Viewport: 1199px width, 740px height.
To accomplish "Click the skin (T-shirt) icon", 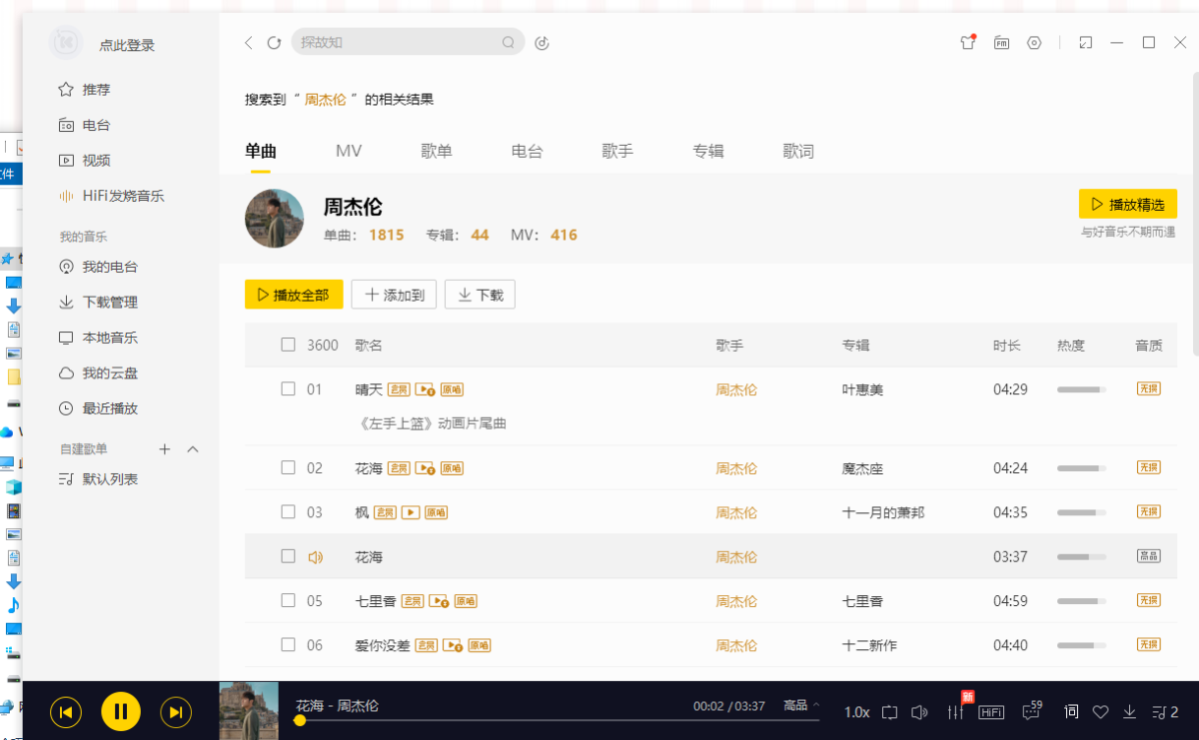I will coord(967,43).
